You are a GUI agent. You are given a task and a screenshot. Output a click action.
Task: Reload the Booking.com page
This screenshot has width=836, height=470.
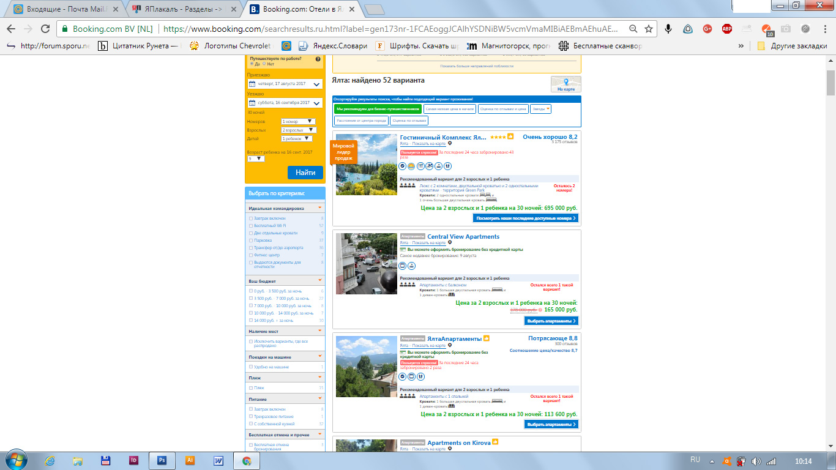click(45, 29)
